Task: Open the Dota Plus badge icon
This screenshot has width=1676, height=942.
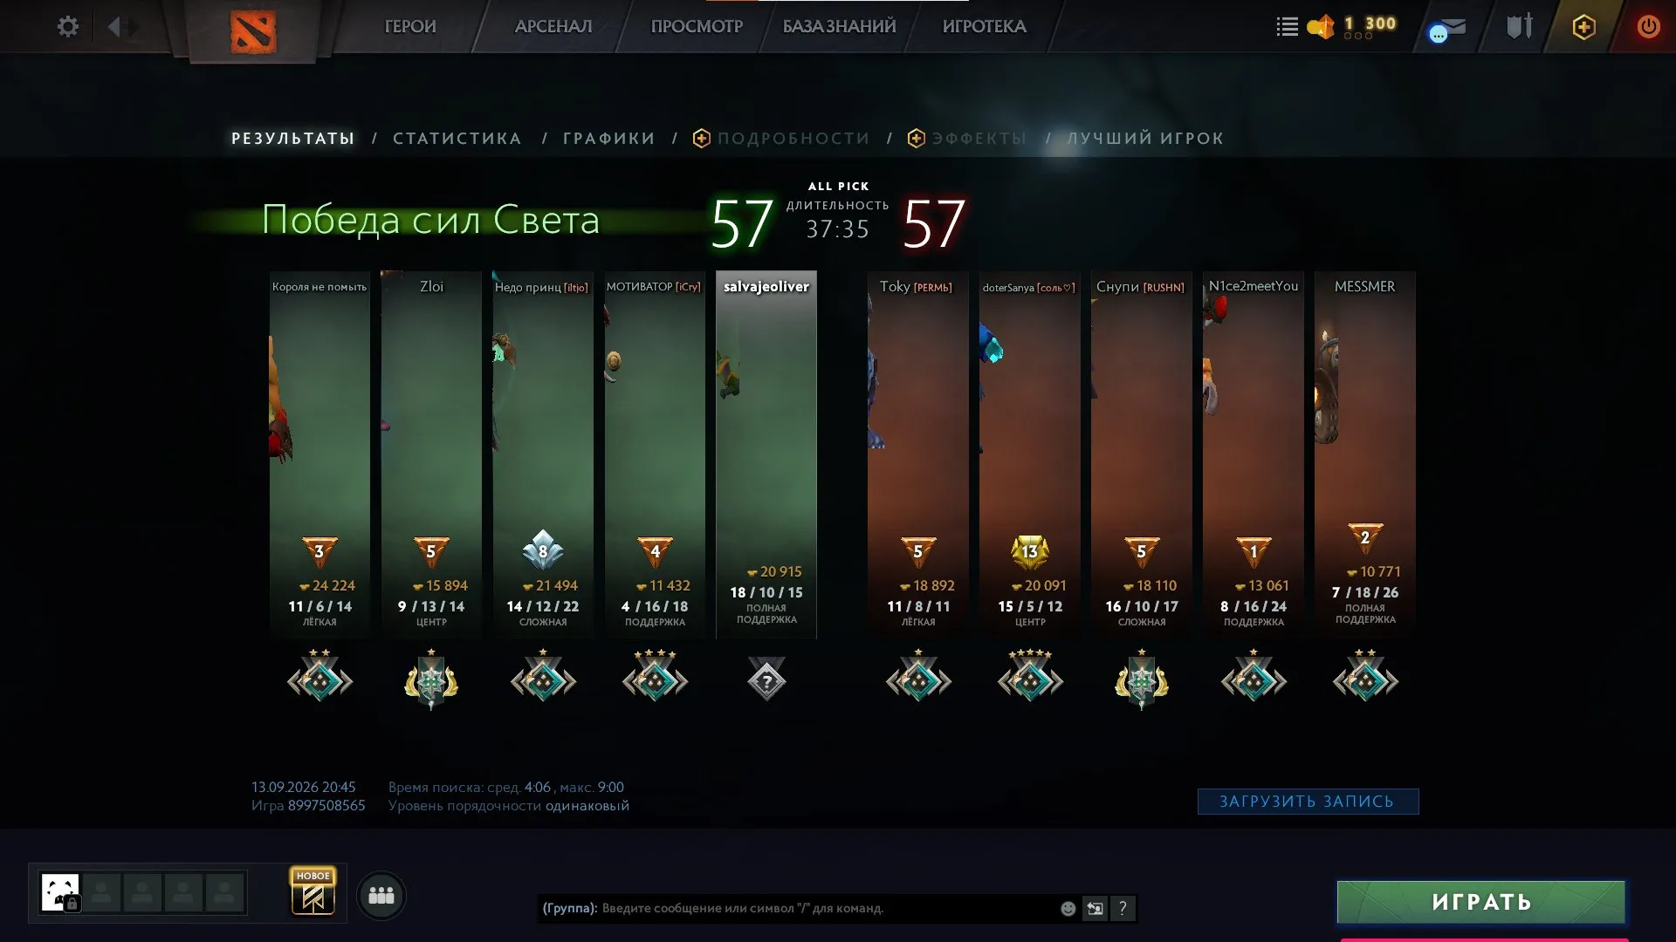Action: (1583, 27)
